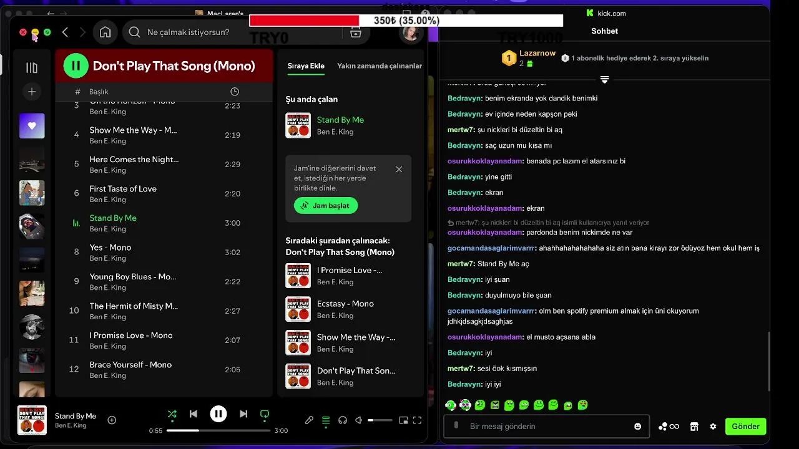Sort tracks by the duration clock icon
Screen dimensions: 799x449
(x=235, y=92)
